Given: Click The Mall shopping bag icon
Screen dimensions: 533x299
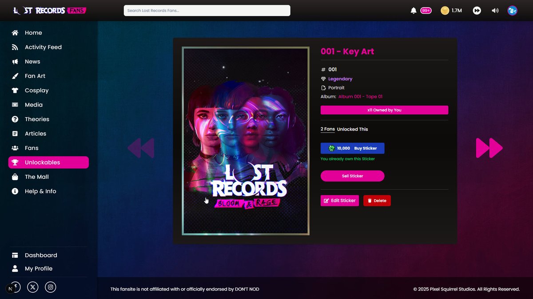Looking at the screenshot, I should coord(15,177).
